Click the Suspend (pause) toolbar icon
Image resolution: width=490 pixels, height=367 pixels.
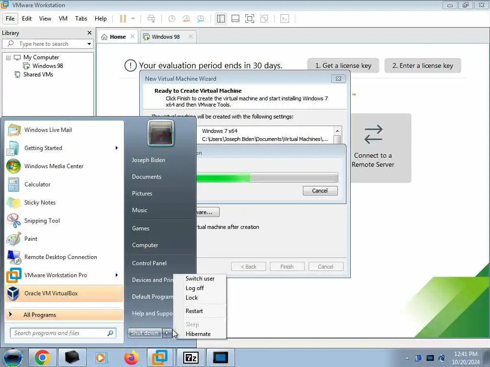[123, 19]
